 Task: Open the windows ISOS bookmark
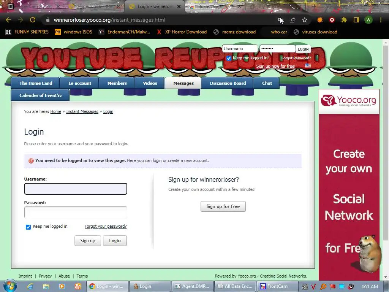tap(73, 32)
